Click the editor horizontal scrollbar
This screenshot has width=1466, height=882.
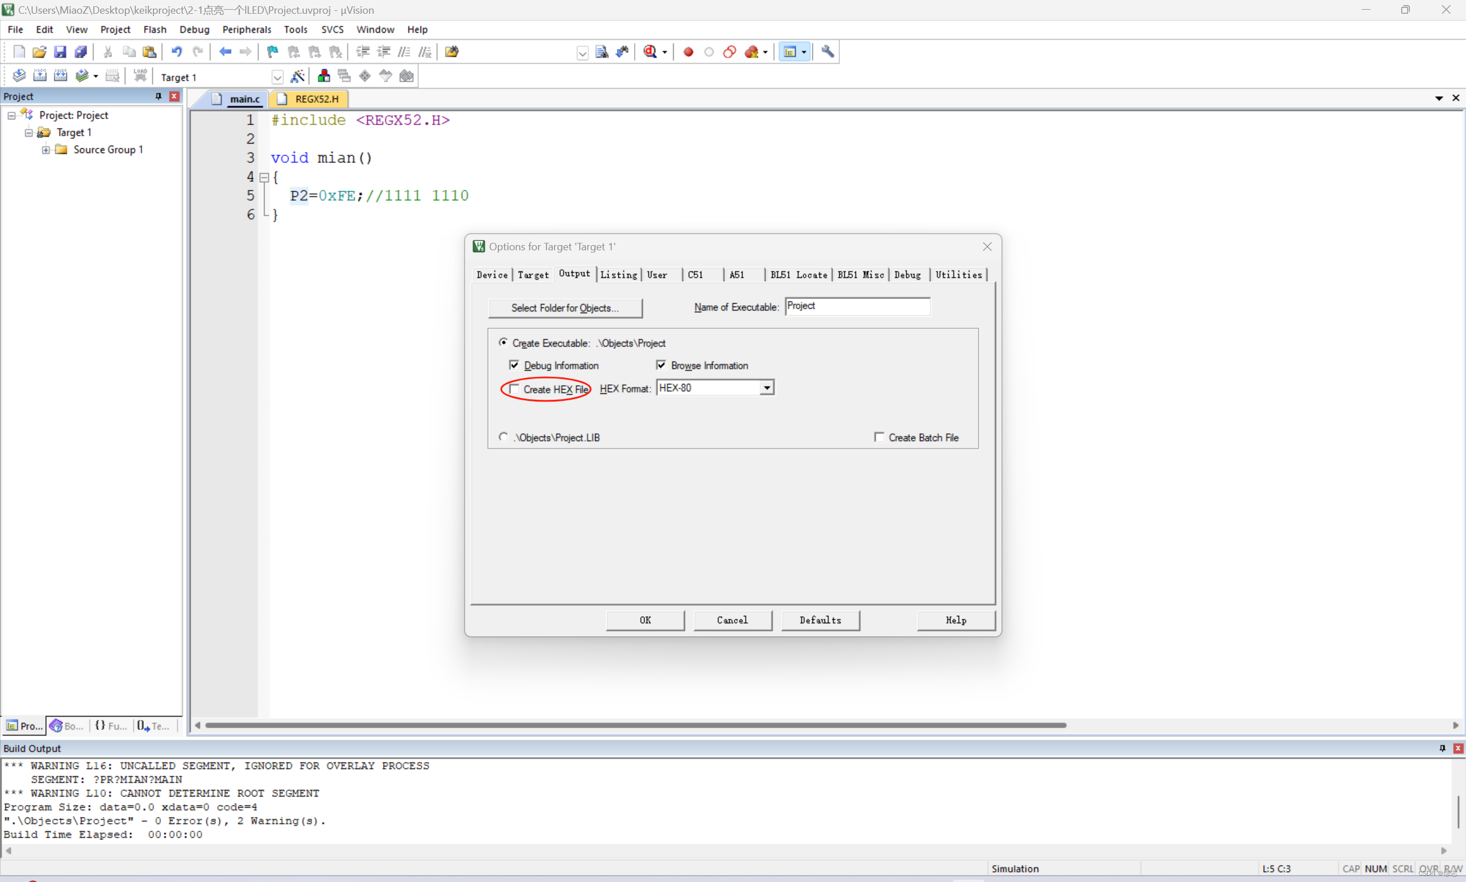click(635, 725)
